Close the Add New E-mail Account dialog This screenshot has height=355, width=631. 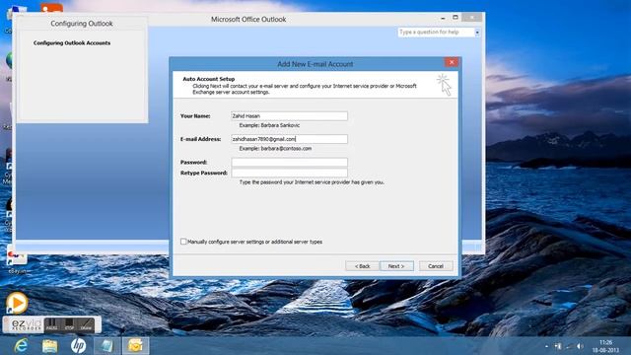[x=452, y=62]
